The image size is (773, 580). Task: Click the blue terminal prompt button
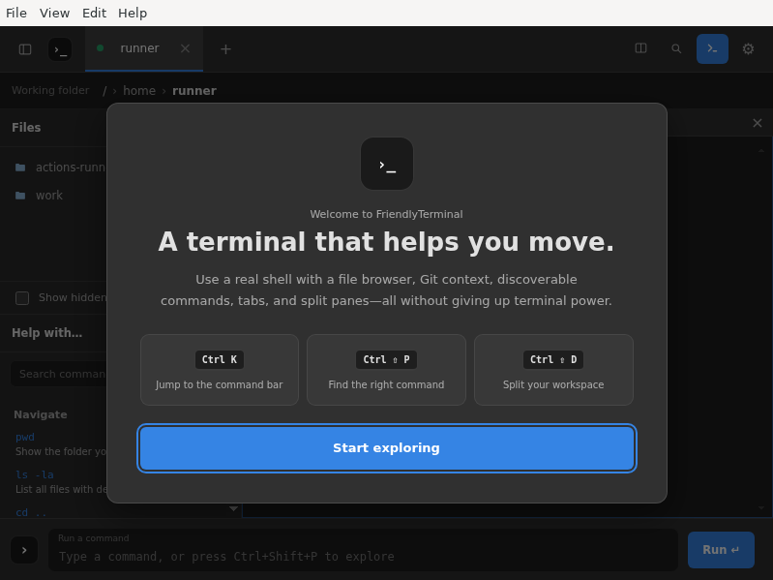click(x=712, y=48)
